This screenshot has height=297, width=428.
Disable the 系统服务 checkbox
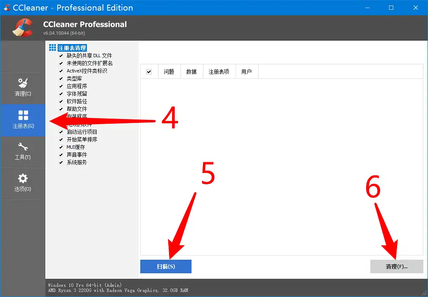61,162
